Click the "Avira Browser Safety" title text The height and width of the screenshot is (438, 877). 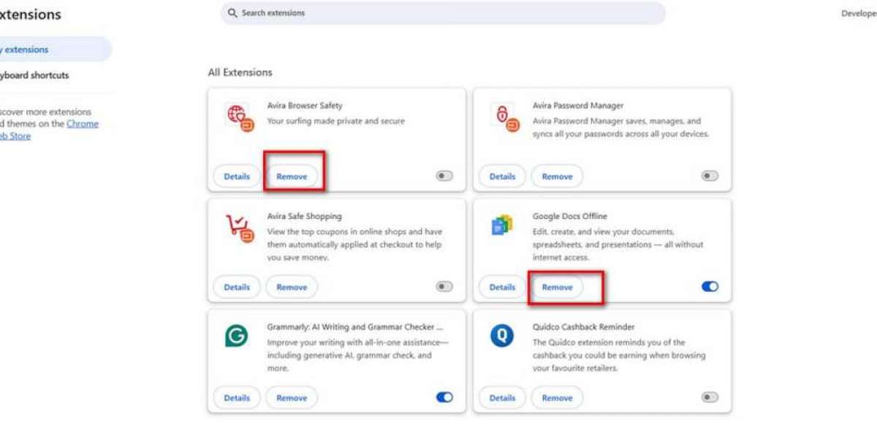point(305,106)
